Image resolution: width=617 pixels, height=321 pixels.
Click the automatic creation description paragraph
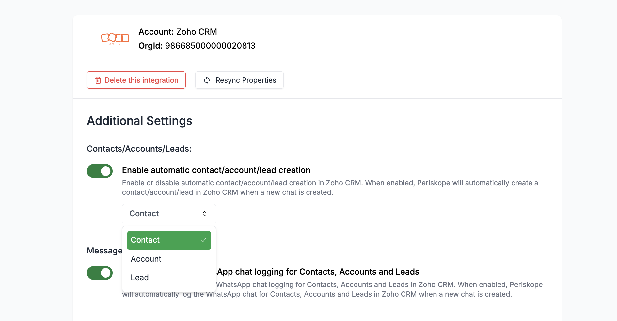330,188
